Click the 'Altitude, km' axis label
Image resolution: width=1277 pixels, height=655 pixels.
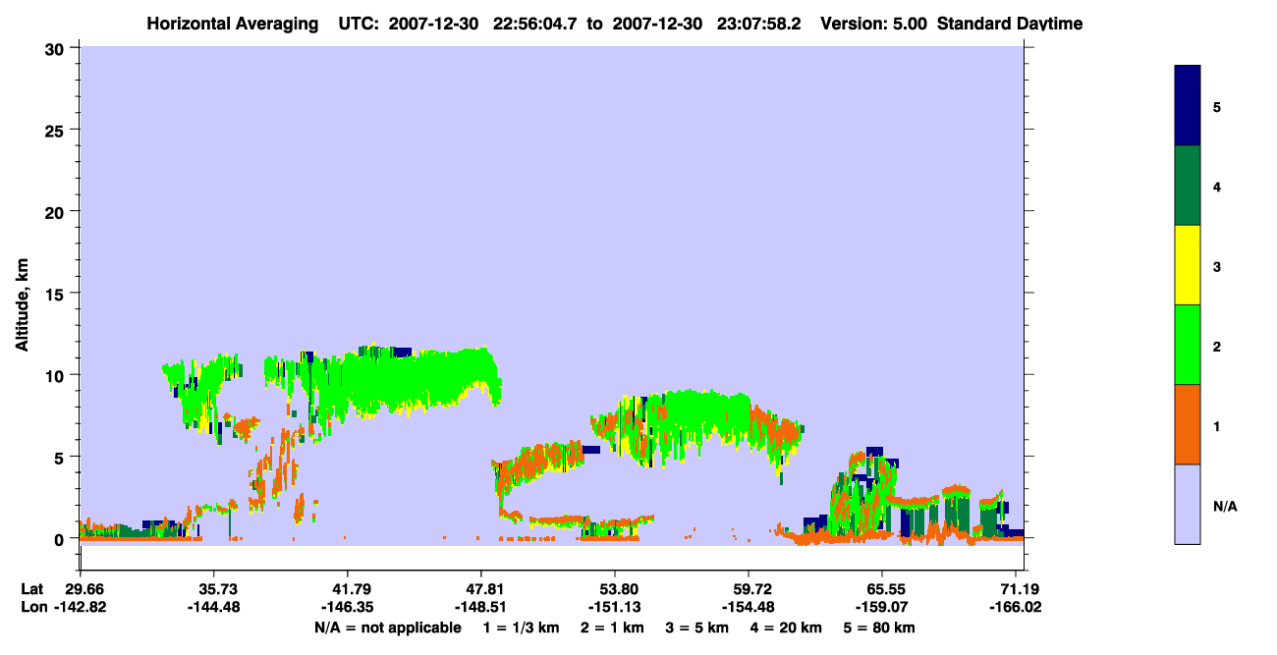[x=22, y=302]
